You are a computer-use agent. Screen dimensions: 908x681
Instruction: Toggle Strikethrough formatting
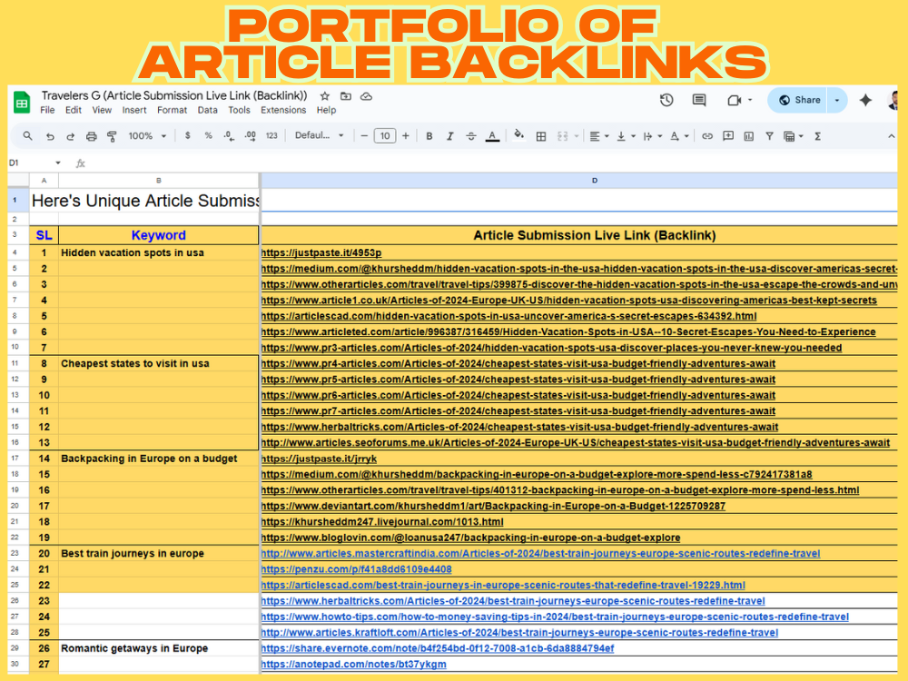470,136
